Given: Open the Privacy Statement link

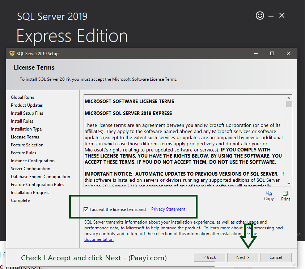Looking at the screenshot, I should pyautogui.click(x=168, y=209).
